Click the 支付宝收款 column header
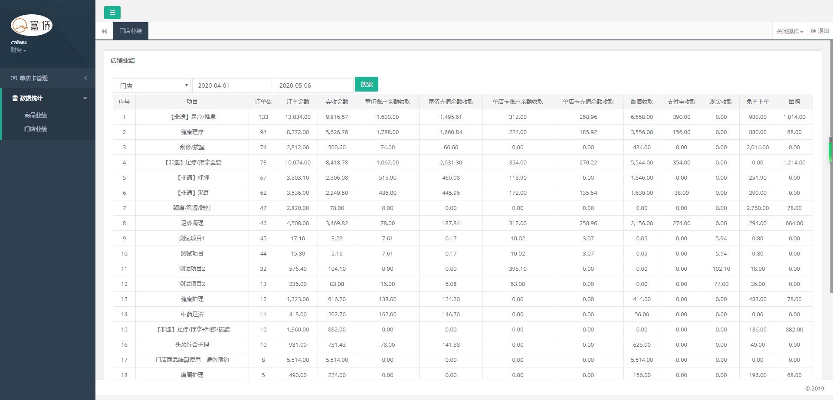The image size is (833, 400). pyautogui.click(x=682, y=102)
